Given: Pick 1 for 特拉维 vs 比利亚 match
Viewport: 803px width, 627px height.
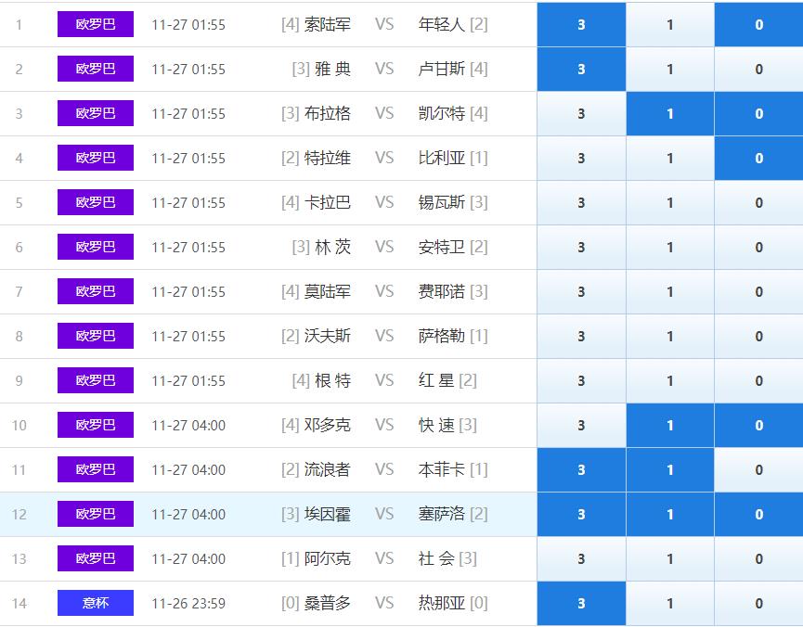Looking at the screenshot, I should point(670,159).
